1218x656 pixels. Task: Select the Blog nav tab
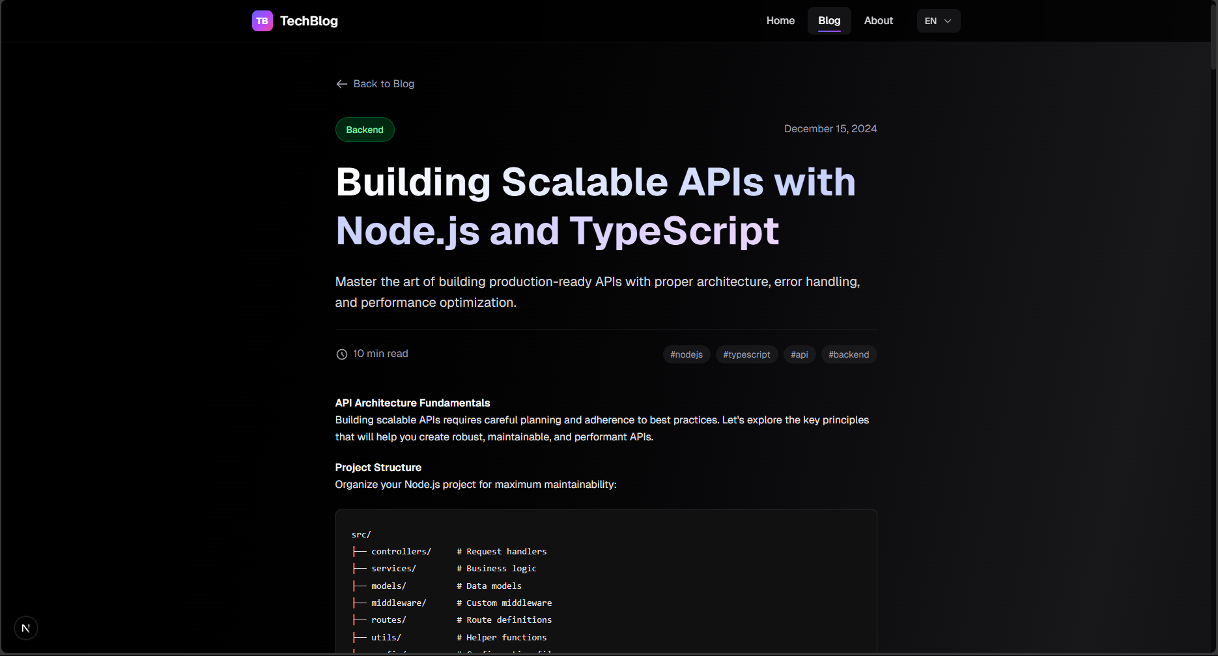pos(829,21)
